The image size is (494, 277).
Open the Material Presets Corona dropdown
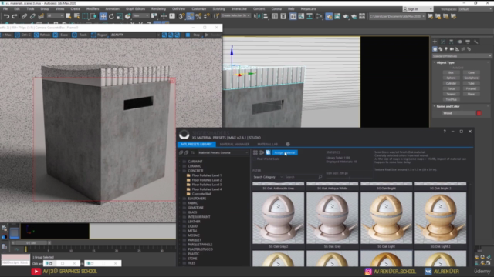[x=223, y=152]
